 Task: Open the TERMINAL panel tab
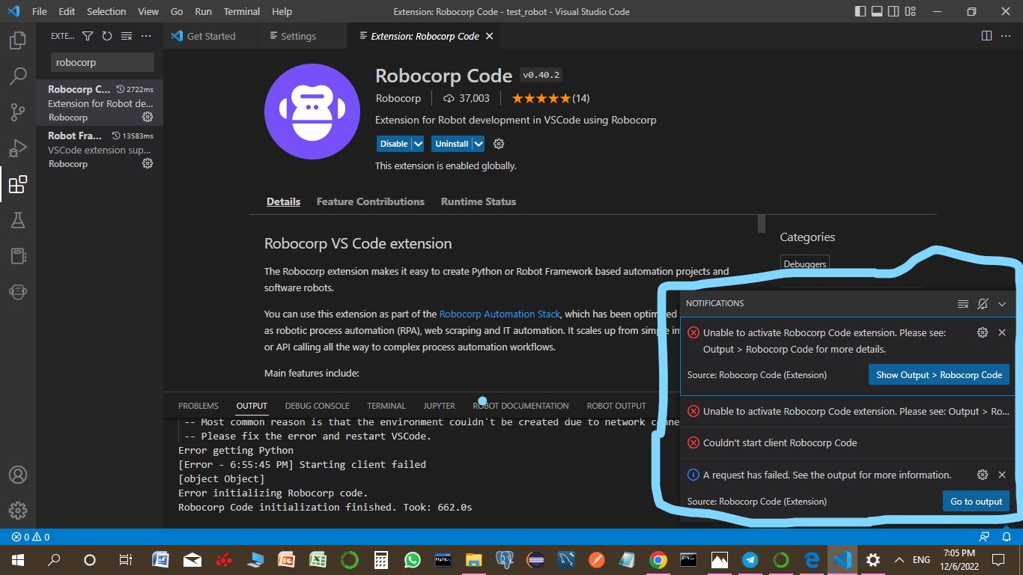[386, 406]
